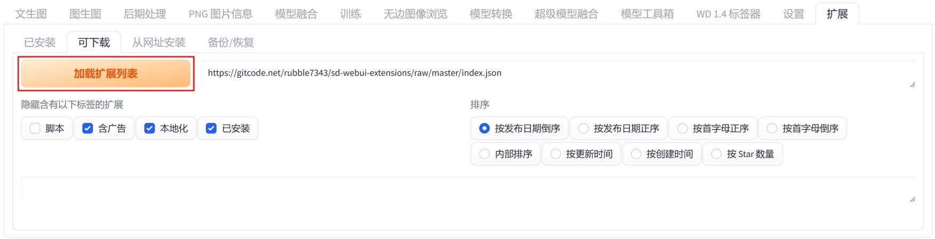Image resolution: width=935 pixels, height=239 pixels.
Task: Click the empty search text box
Action: click(468, 189)
